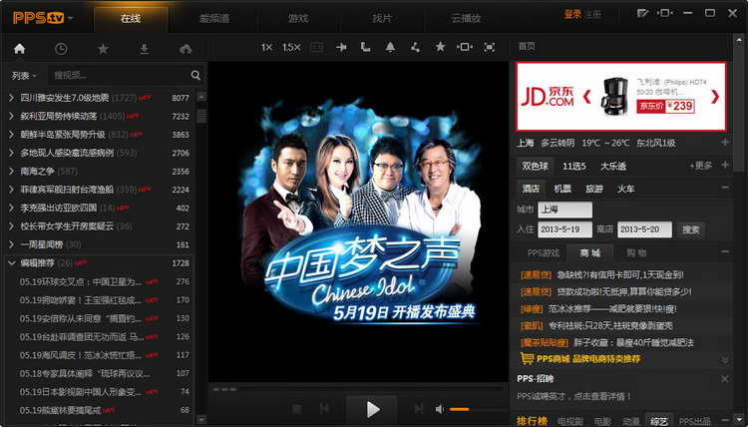This screenshot has width=748, height=427.
Task: Enter fullscreen with the toolbar icon
Action: (x=490, y=47)
